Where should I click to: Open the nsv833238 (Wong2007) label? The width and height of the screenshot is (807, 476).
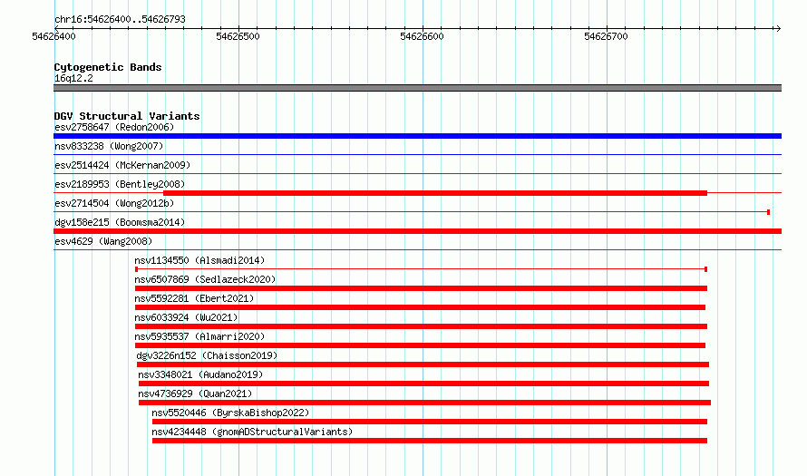coord(109,146)
